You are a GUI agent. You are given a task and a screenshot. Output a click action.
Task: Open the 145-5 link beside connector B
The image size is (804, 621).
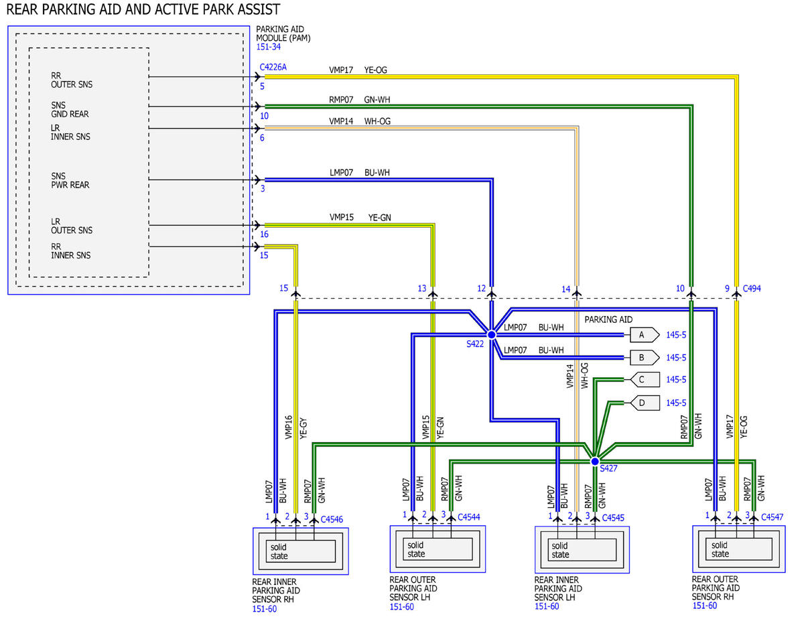[676, 357]
